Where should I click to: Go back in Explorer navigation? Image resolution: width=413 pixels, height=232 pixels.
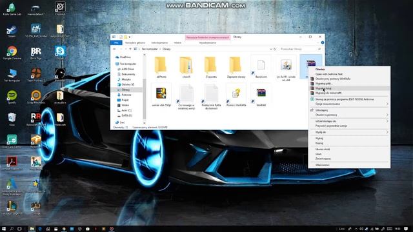click(x=115, y=49)
